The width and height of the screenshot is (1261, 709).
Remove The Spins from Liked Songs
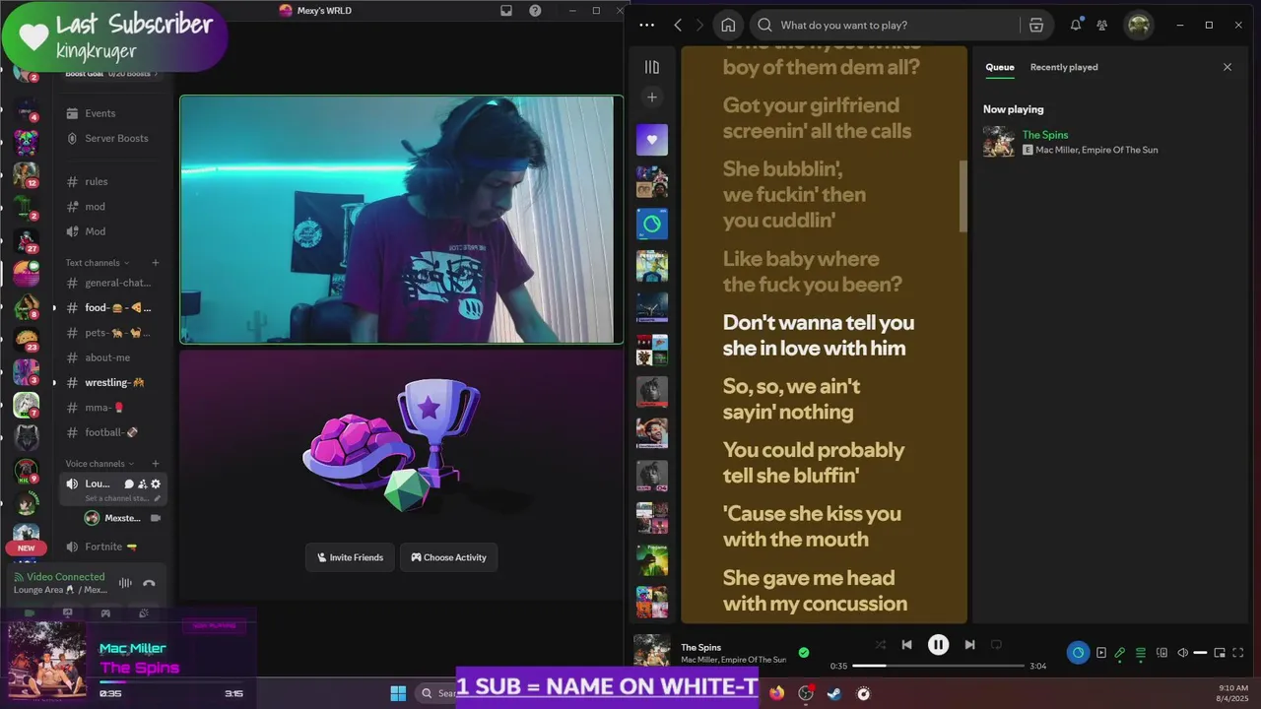click(x=804, y=652)
